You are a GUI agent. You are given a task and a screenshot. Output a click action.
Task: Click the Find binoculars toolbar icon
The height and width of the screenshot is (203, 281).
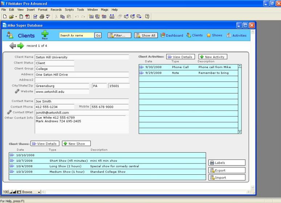[112, 17]
